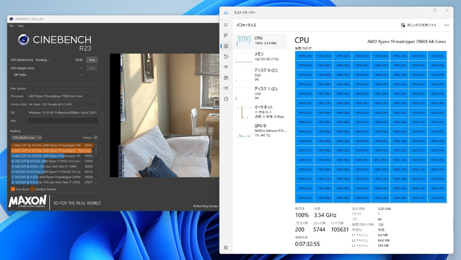Click the OS Windows 10 64 Bit field
461x260 pixels.
63,112
